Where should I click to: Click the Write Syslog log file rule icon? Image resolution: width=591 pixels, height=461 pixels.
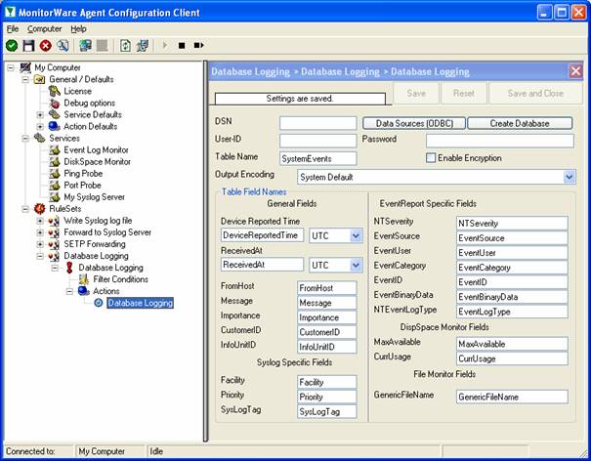pyautogui.click(x=54, y=221)
